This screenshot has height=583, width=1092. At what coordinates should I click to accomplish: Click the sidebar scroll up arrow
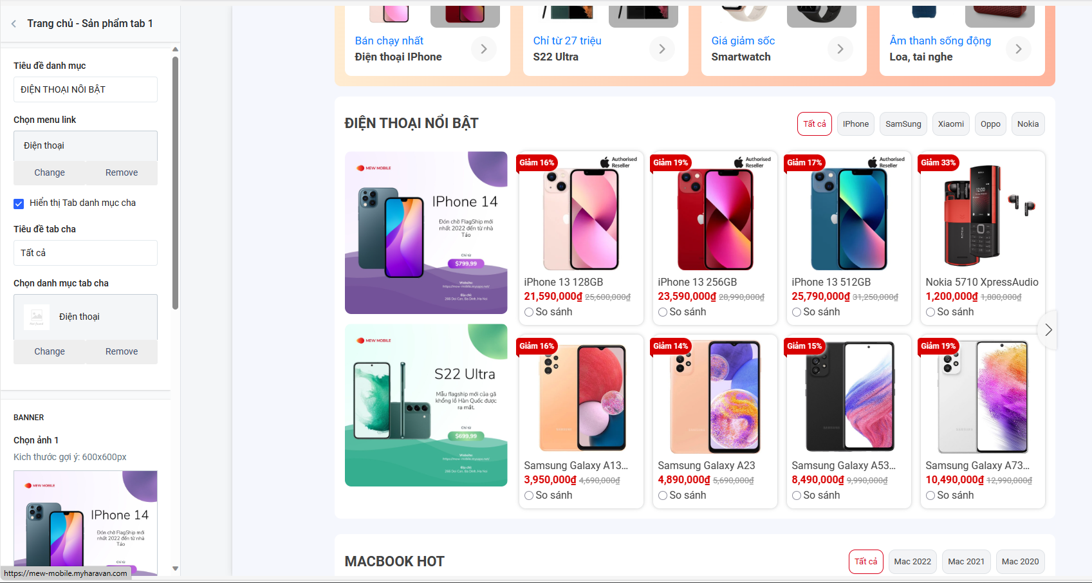tap(175, 49)
